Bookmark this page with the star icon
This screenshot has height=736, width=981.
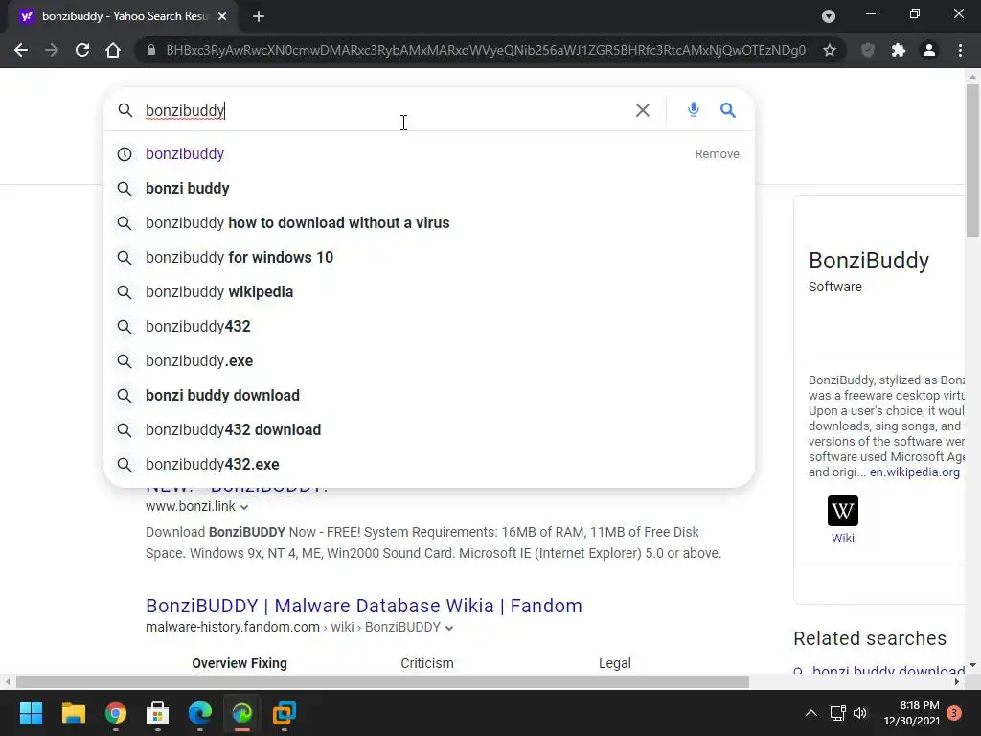[830, 50]
